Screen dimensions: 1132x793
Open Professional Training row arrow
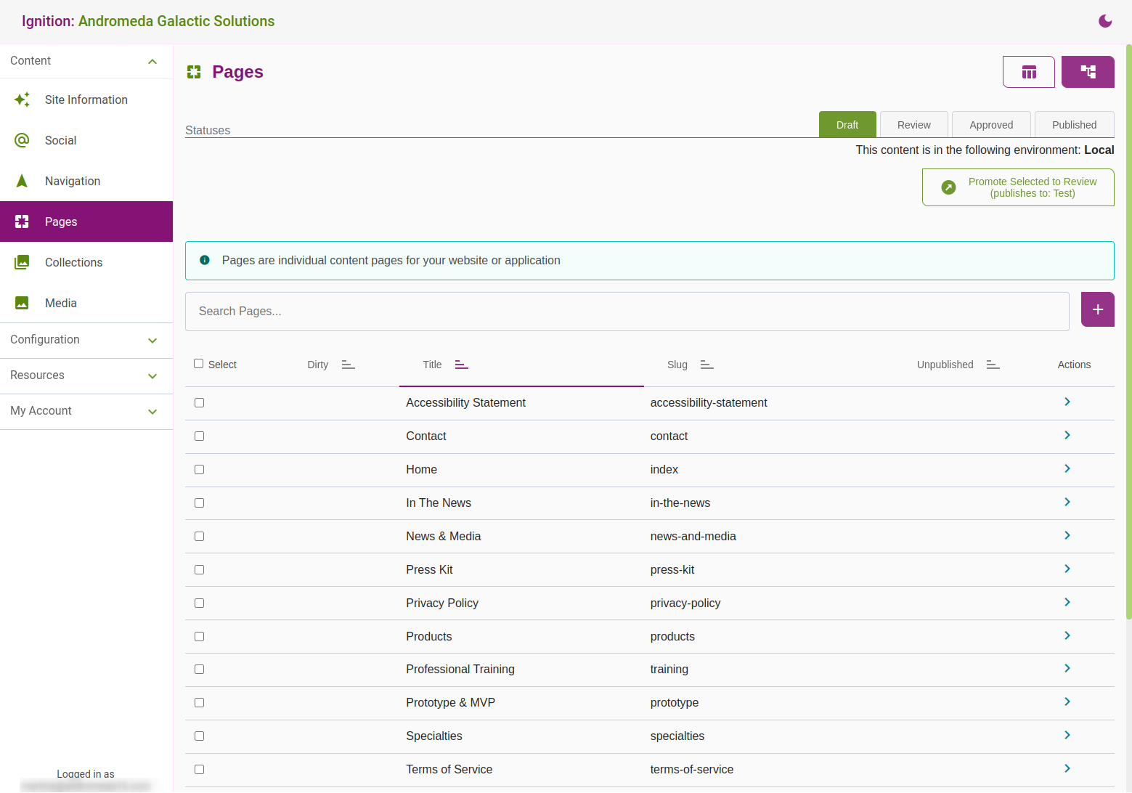pyautogui.click(x=1067, y=668)
